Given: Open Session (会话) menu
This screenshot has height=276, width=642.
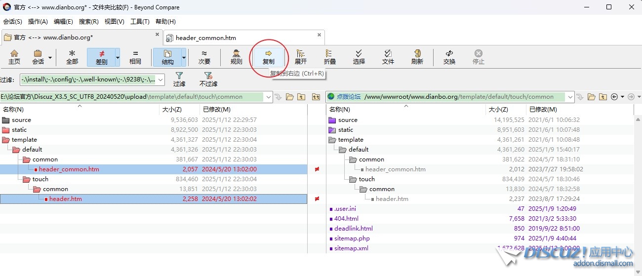Looking at the screenshot, I should [x=12, y=22].
